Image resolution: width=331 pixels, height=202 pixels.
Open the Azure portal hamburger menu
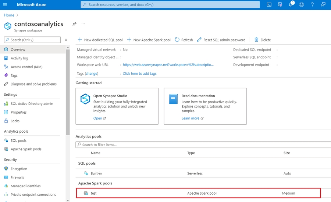5,5
